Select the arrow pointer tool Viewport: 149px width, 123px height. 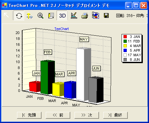6,15
